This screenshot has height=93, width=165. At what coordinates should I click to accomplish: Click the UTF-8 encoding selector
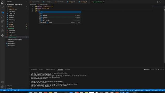(129, 90)
